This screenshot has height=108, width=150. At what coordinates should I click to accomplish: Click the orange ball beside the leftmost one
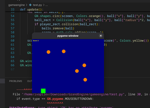coord(64,51)
